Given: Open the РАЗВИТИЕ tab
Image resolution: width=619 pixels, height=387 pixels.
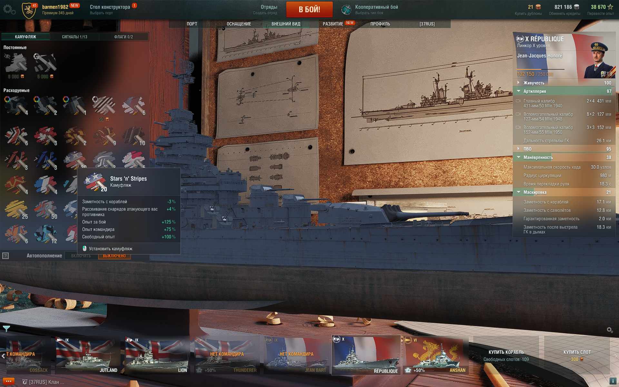Looking at the screenshot, I should pos(333,24).
